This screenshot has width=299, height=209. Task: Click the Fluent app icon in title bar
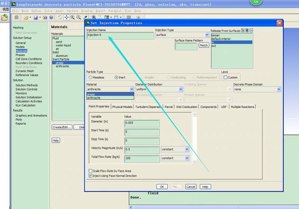coord(13,4)
